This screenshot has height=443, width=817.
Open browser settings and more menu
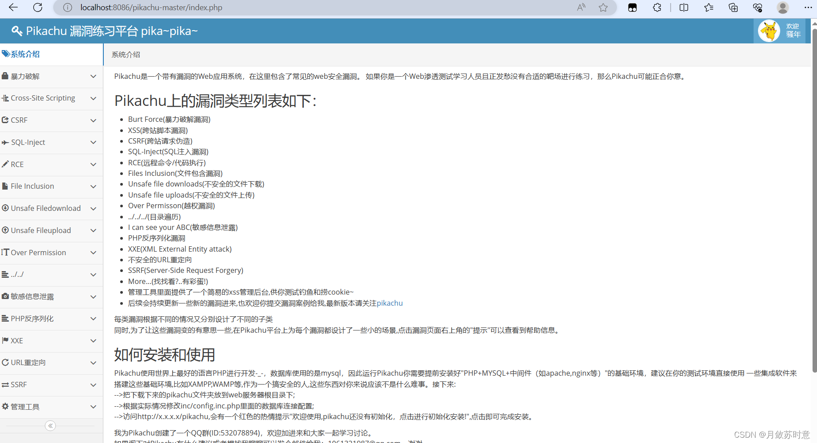pos(808,8)
